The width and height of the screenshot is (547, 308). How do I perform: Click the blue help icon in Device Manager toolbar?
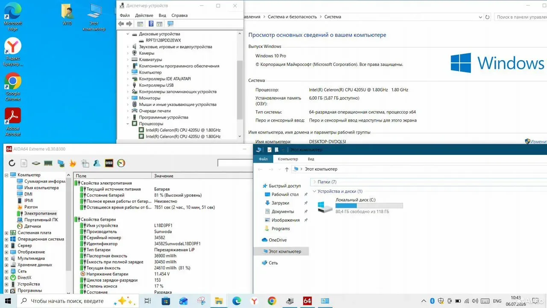[x=151, y=24]
